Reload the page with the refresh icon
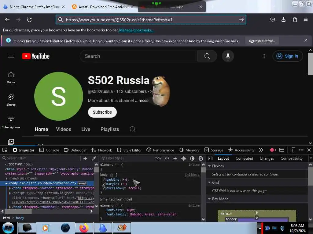The image size is (313, 234). (29, 20)
